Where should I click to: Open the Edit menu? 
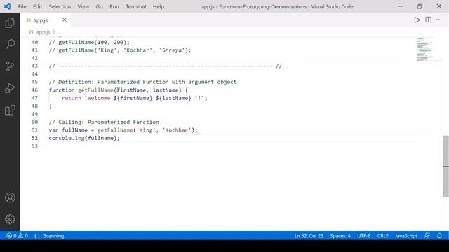tap(37, 6)
